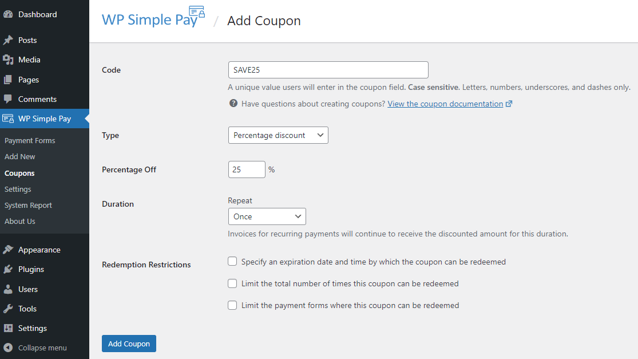
Task: Expand the Repeat duration dropdown
Action: [x=267, y=216]
